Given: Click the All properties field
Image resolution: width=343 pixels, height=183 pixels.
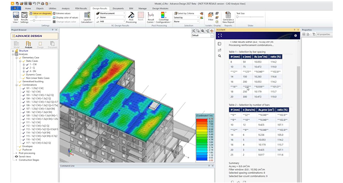Looking at the screenshot, I should [x=324, y=34].
